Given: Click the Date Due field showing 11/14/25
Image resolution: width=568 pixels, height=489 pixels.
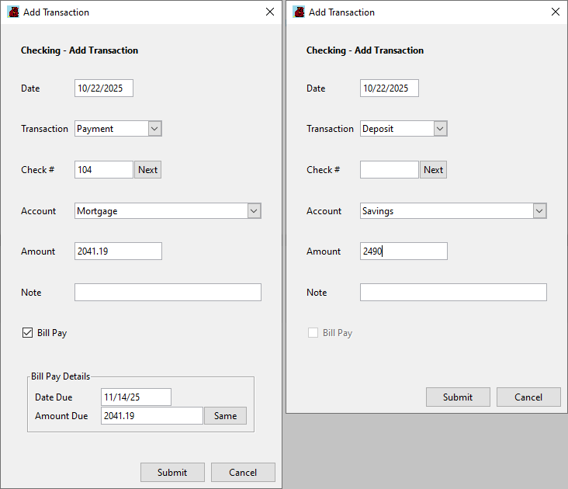Looking at the screenshot, I should point(136,397).
